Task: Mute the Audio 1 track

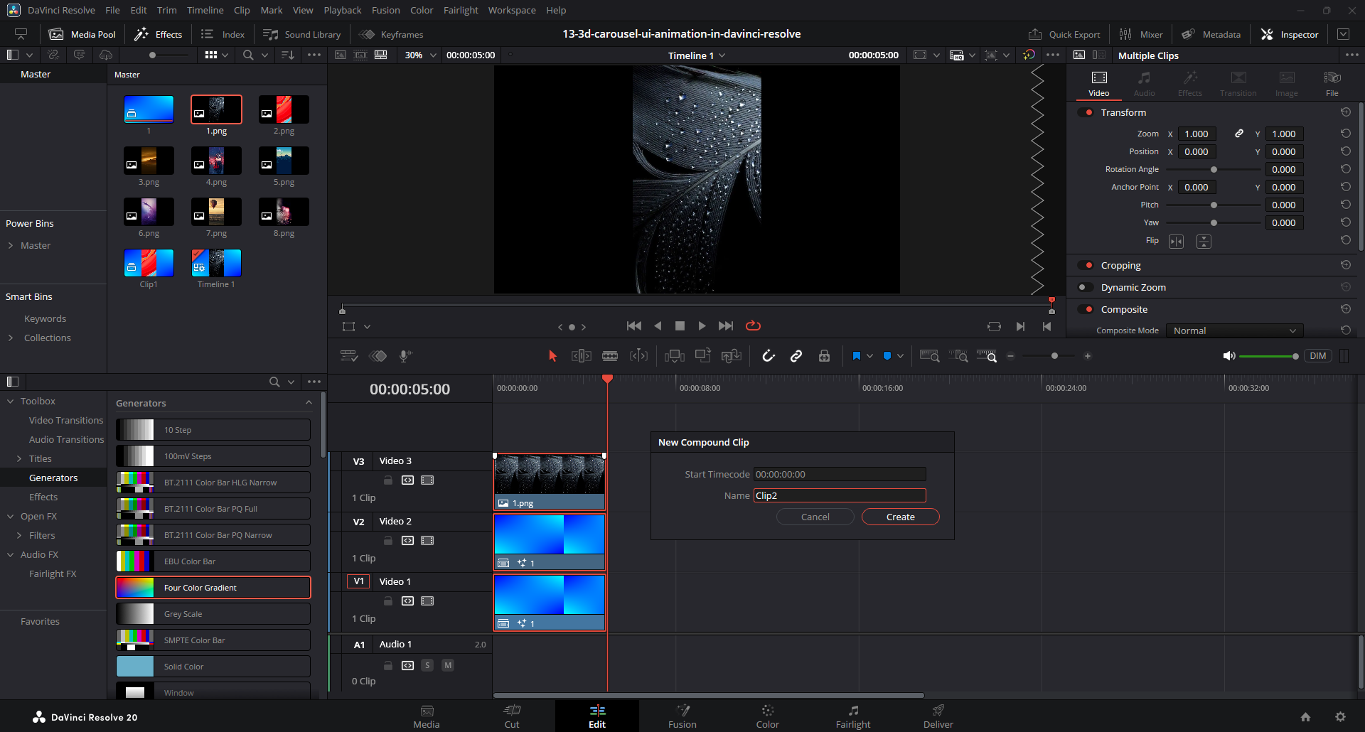Action: pyautogui.click(x=448, y=665)
